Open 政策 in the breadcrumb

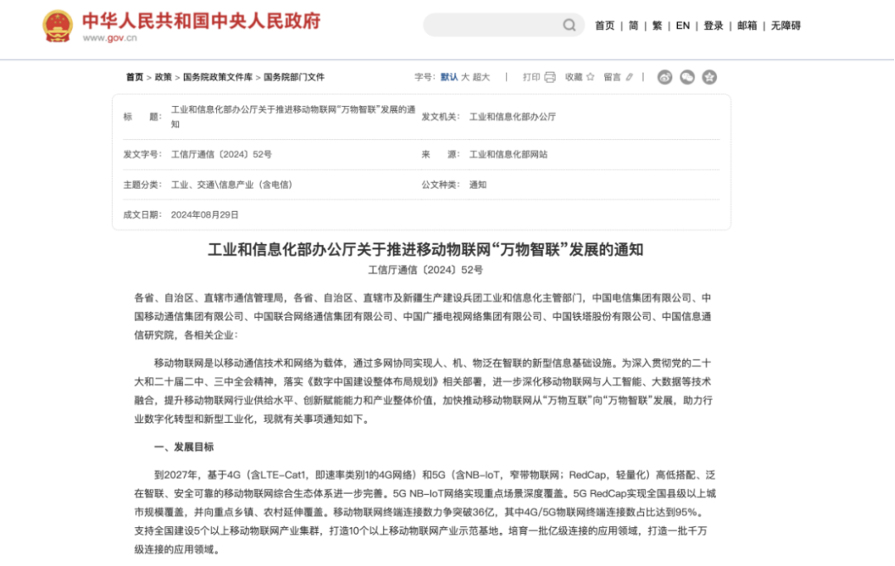pos(163,77)
